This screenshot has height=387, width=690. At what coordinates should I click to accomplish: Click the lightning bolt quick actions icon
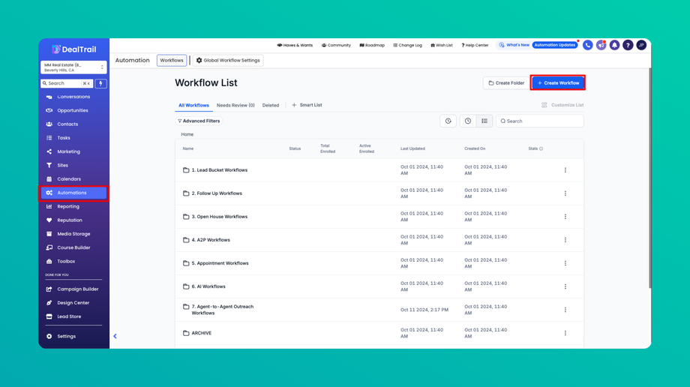tap(100, 83)
